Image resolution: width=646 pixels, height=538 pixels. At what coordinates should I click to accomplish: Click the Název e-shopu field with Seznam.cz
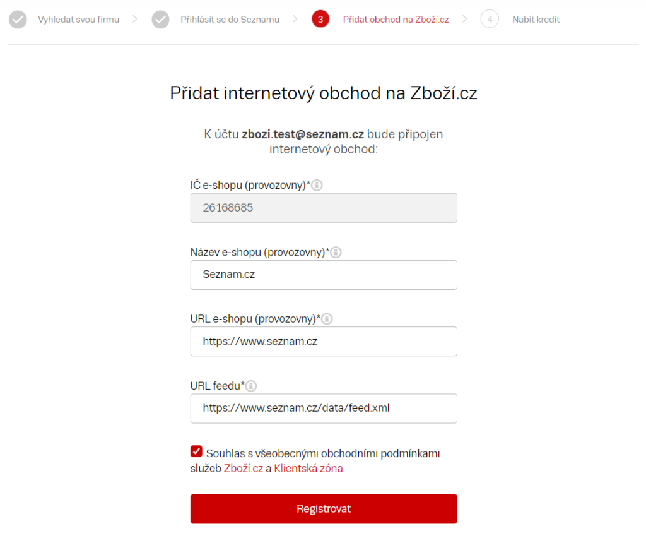tap(324, 275)
